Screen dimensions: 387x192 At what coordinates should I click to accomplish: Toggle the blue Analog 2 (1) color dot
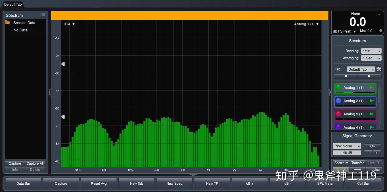tap(338, 101)
